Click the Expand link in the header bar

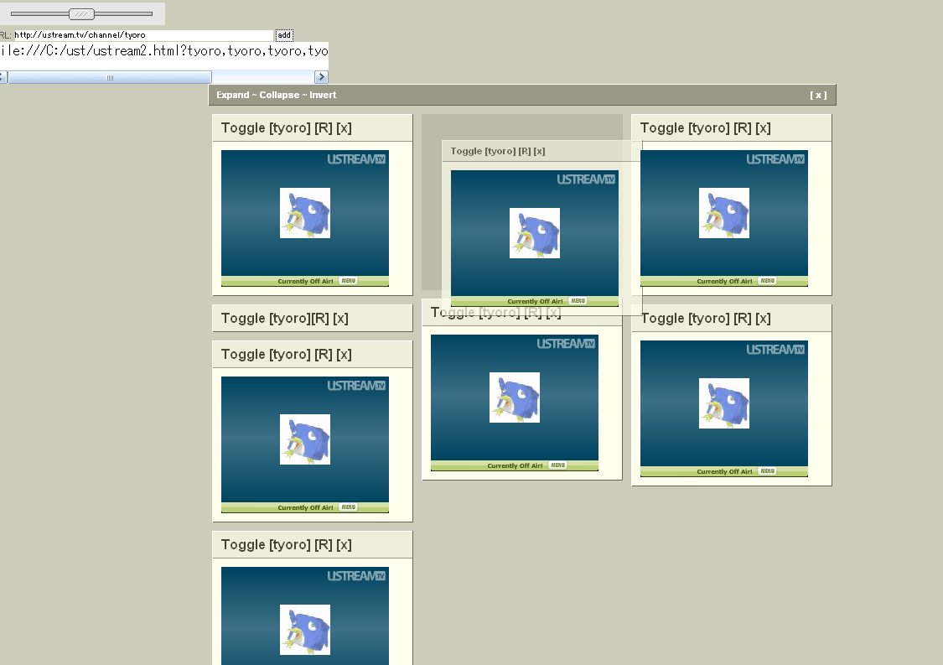point(232,96)
